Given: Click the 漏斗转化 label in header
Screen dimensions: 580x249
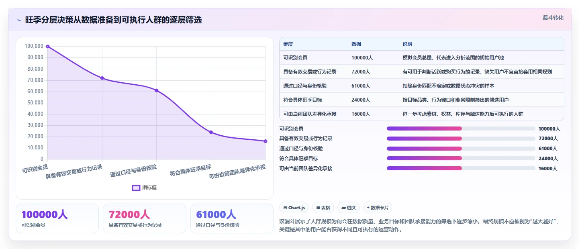Looking at the screenshot, I should pos(553,18).
